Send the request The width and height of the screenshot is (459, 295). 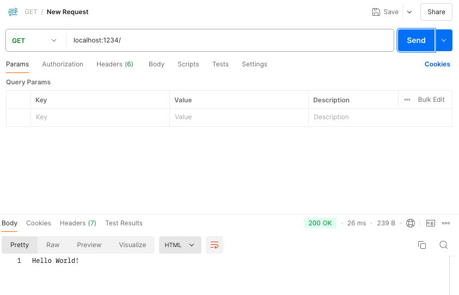(416, 40)
